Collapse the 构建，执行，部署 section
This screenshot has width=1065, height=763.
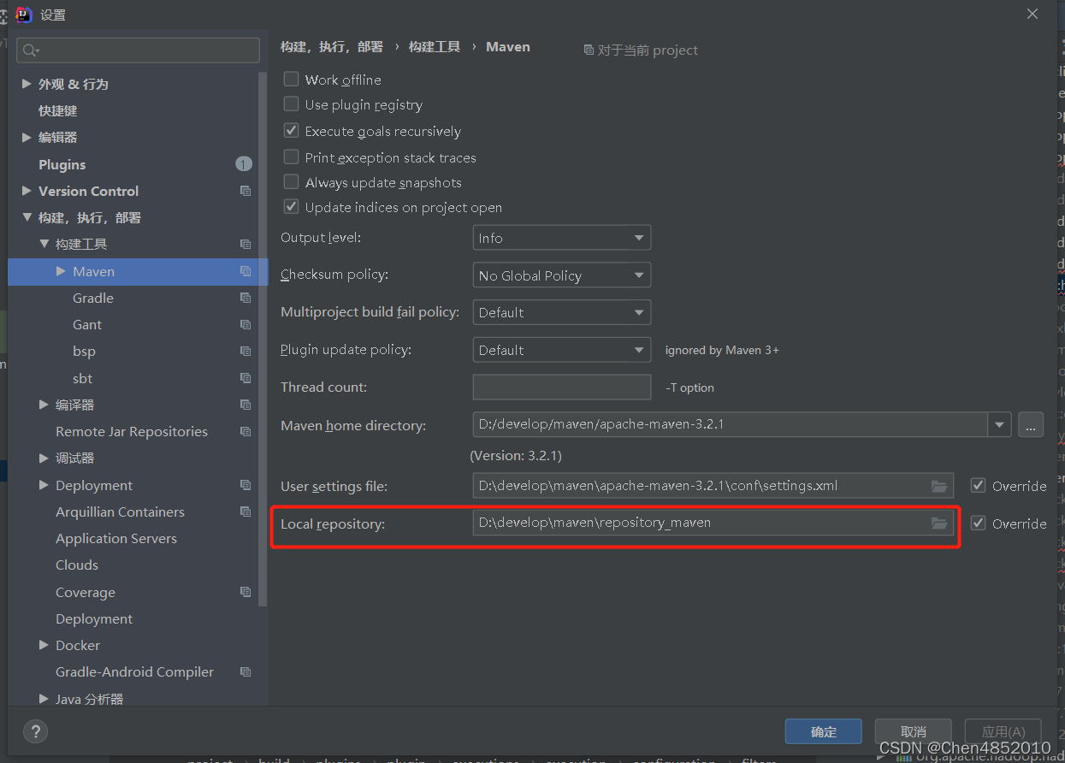click(27, 217)
